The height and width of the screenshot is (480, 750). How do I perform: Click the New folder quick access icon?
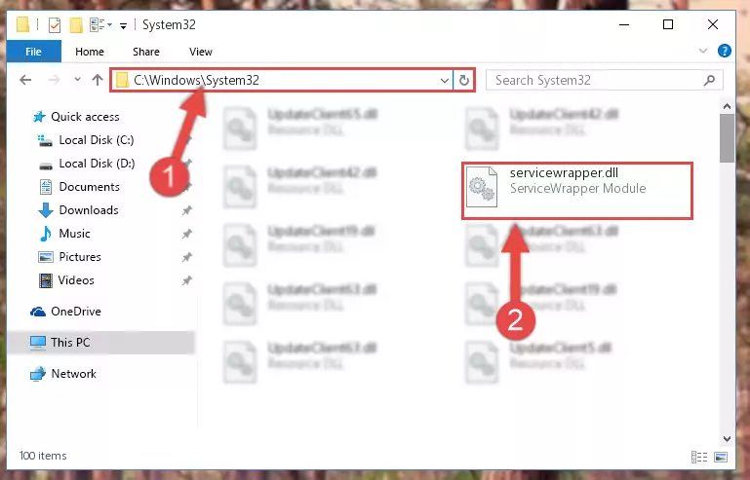click(x=76, y=25)
